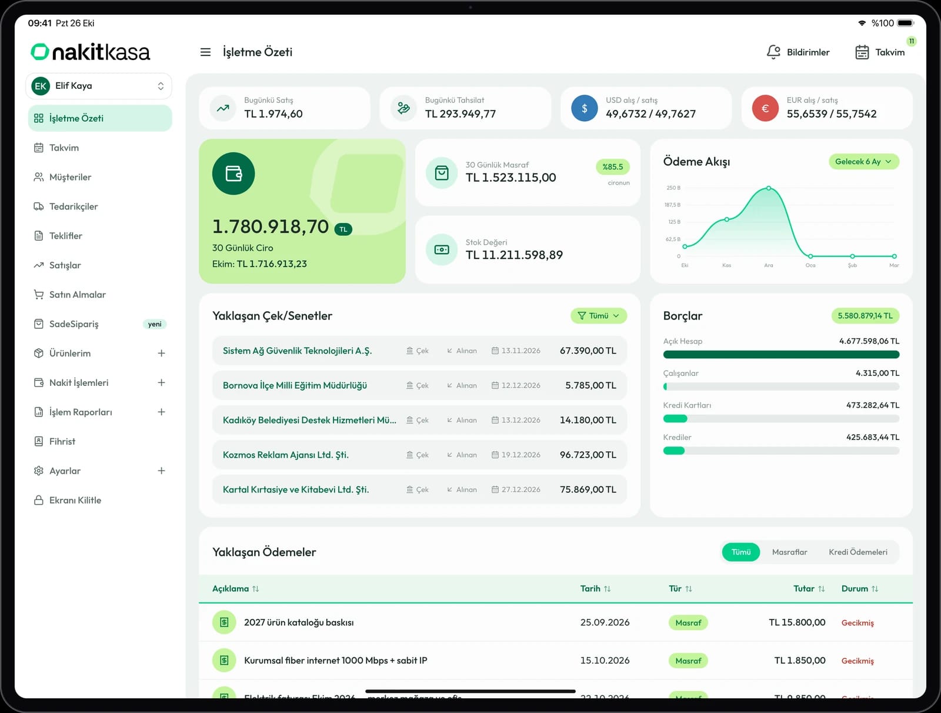Switch to the Kredi Ödemeleri tab
The width and height of the screenshot is (941, 713).
(x=858, y=552)
